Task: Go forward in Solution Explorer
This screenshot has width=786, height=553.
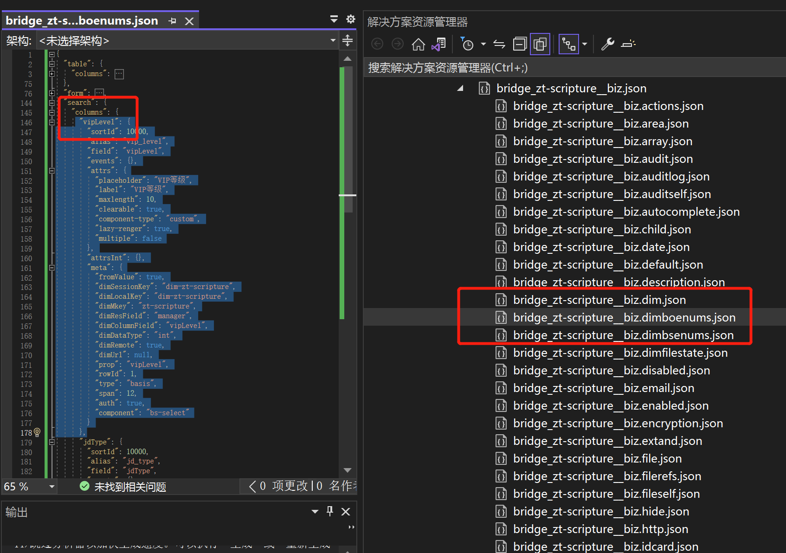Action: [x=398, y=44]
